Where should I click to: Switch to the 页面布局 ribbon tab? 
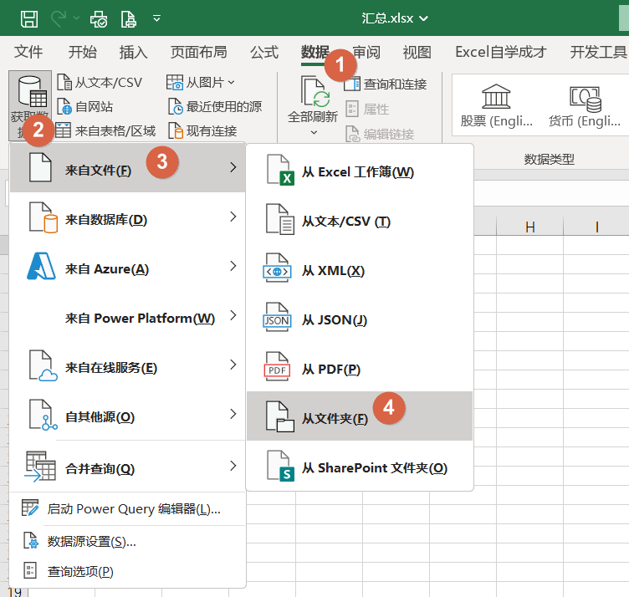198,52
